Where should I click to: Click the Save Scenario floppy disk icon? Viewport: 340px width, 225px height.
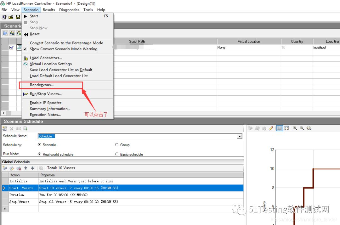18,17
